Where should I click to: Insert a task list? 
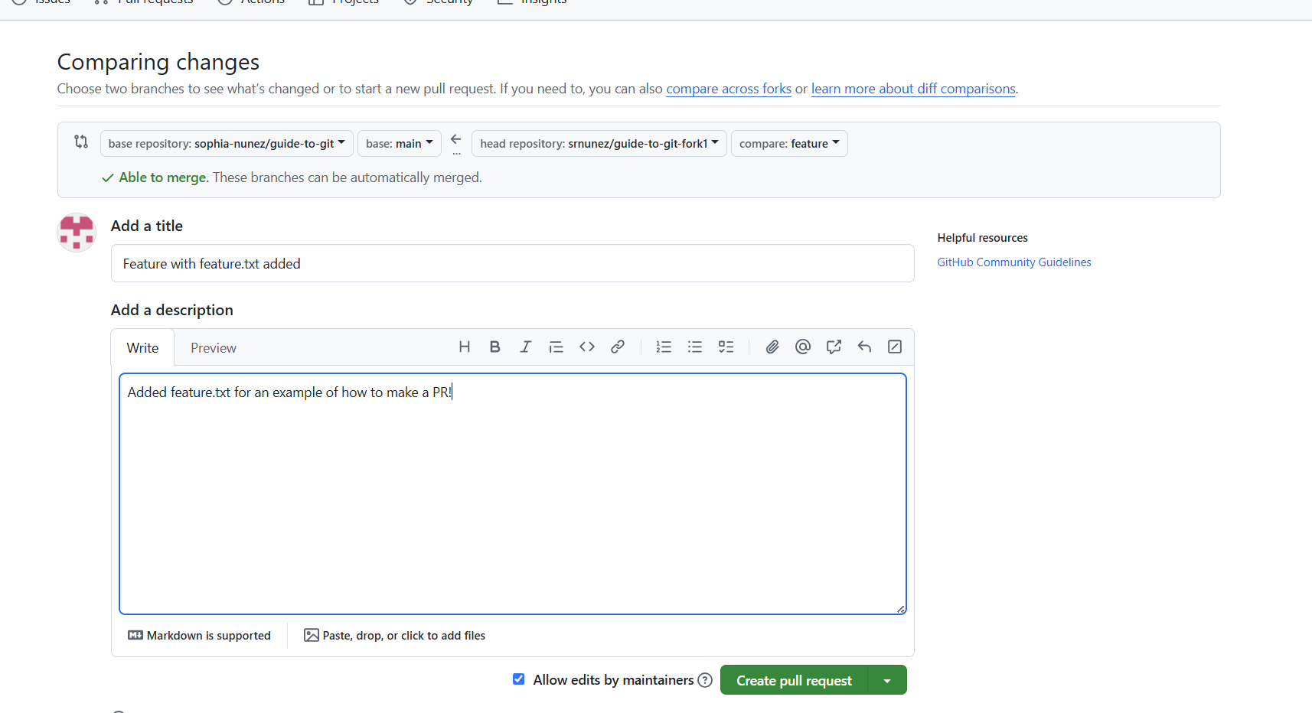click(x=726, y=347)
